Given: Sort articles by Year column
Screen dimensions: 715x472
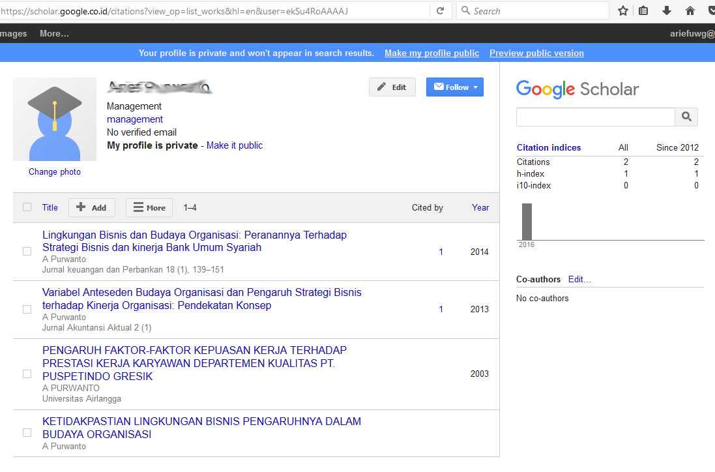Looking at the screenshot, I should (480, 207).
